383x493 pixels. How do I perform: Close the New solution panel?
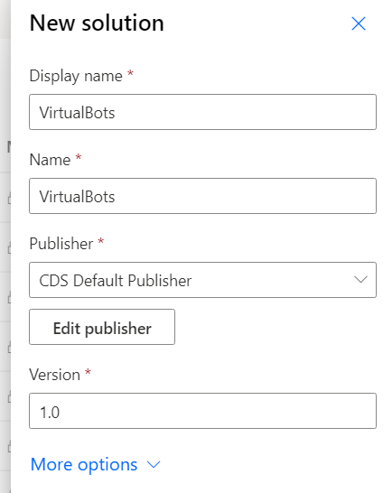coord(359,23)
